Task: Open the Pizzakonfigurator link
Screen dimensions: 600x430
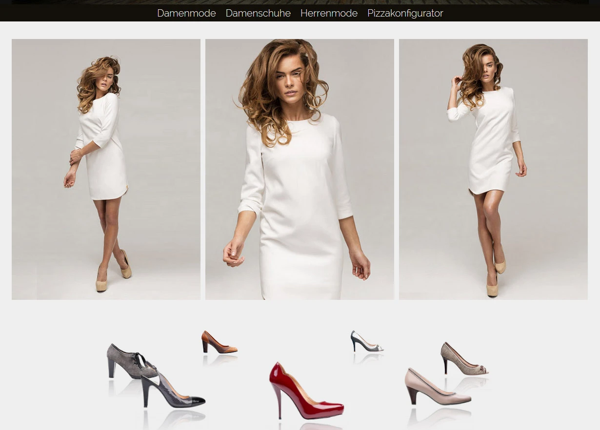Action: point(405,13)
